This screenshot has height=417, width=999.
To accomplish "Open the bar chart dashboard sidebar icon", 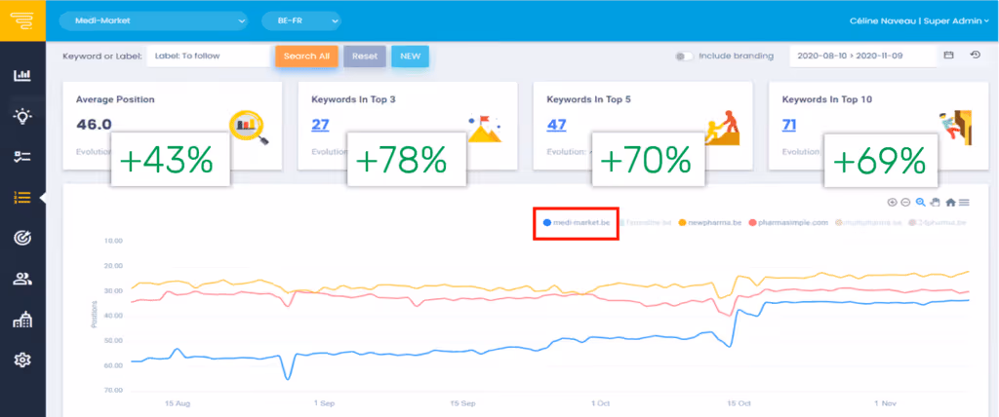I will pyautogui.click(x=22, y=76).
